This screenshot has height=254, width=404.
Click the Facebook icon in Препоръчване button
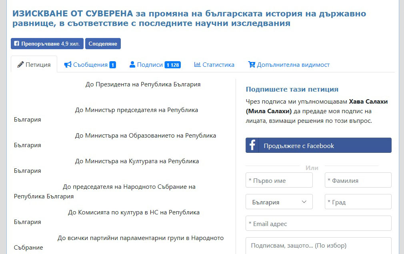tap(16, 44)
